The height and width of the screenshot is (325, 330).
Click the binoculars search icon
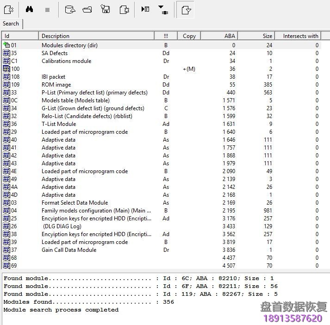pyautogui.click(x=29, y=9)
